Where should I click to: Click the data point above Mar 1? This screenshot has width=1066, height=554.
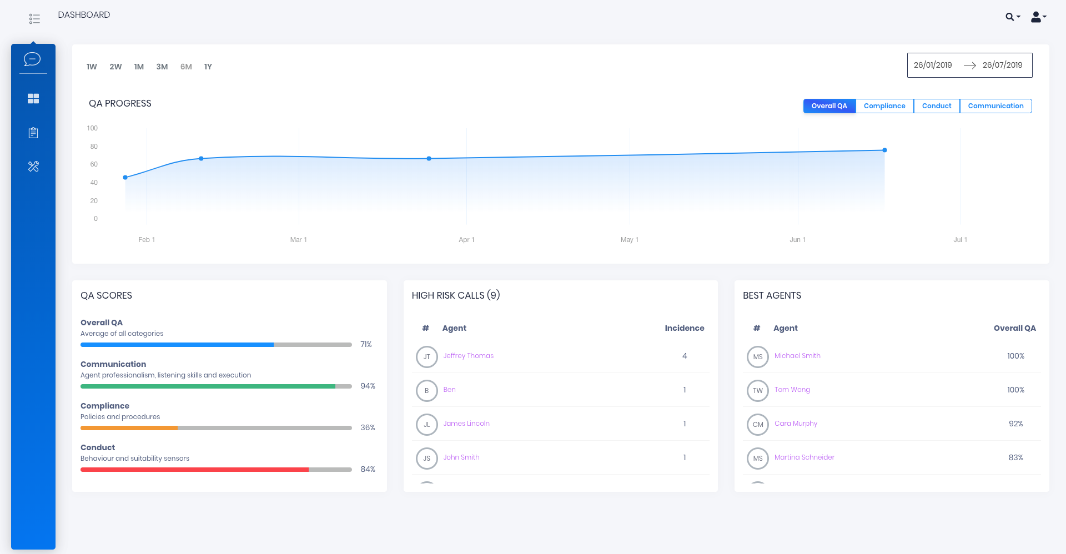[200, 158]
